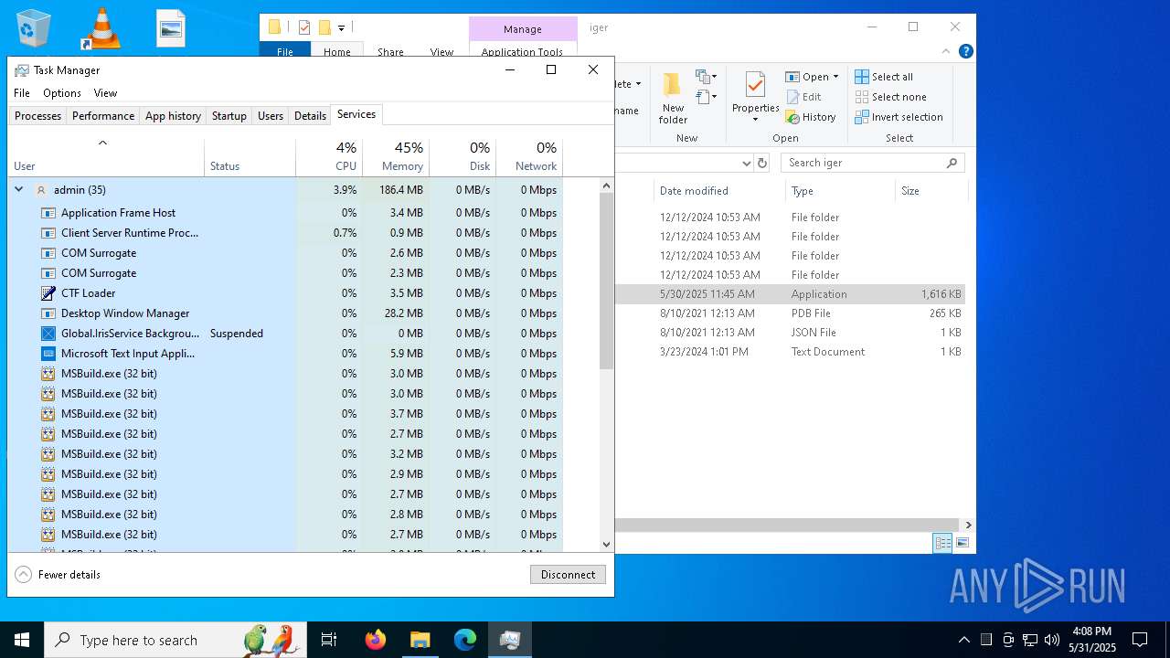The height and width of the screenshot is (658, 1170).
Task: Click the Task Manager vertical scrollbar thumb
Action: [x=606, y=281]
